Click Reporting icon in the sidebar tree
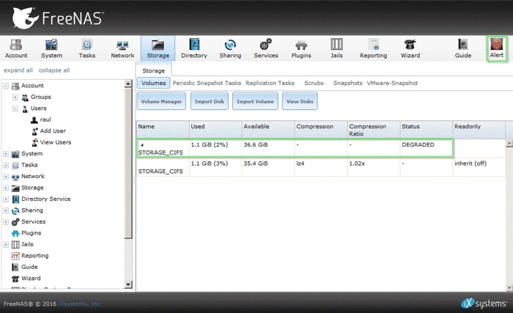 (x=15, y=256)
